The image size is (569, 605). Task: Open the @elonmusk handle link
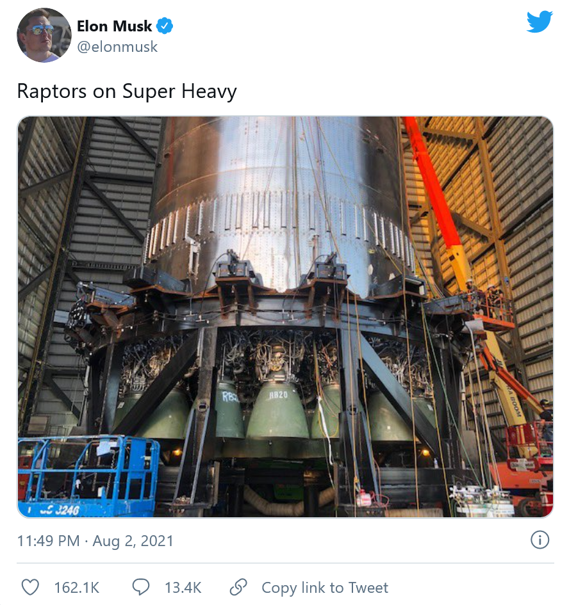click(117, 47)
